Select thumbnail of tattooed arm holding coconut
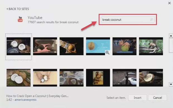 tap(72, 46)
